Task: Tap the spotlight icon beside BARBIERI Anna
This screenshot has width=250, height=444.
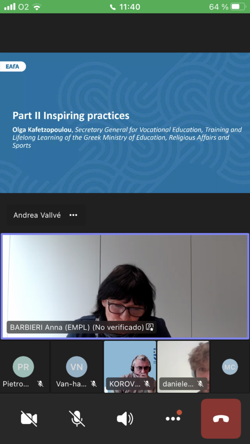Action: [150, 327]
